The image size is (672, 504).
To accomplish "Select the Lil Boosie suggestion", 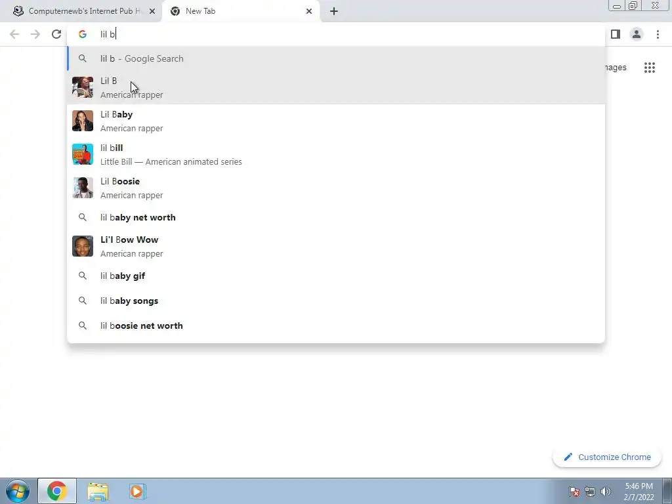I will click(336, 188).
